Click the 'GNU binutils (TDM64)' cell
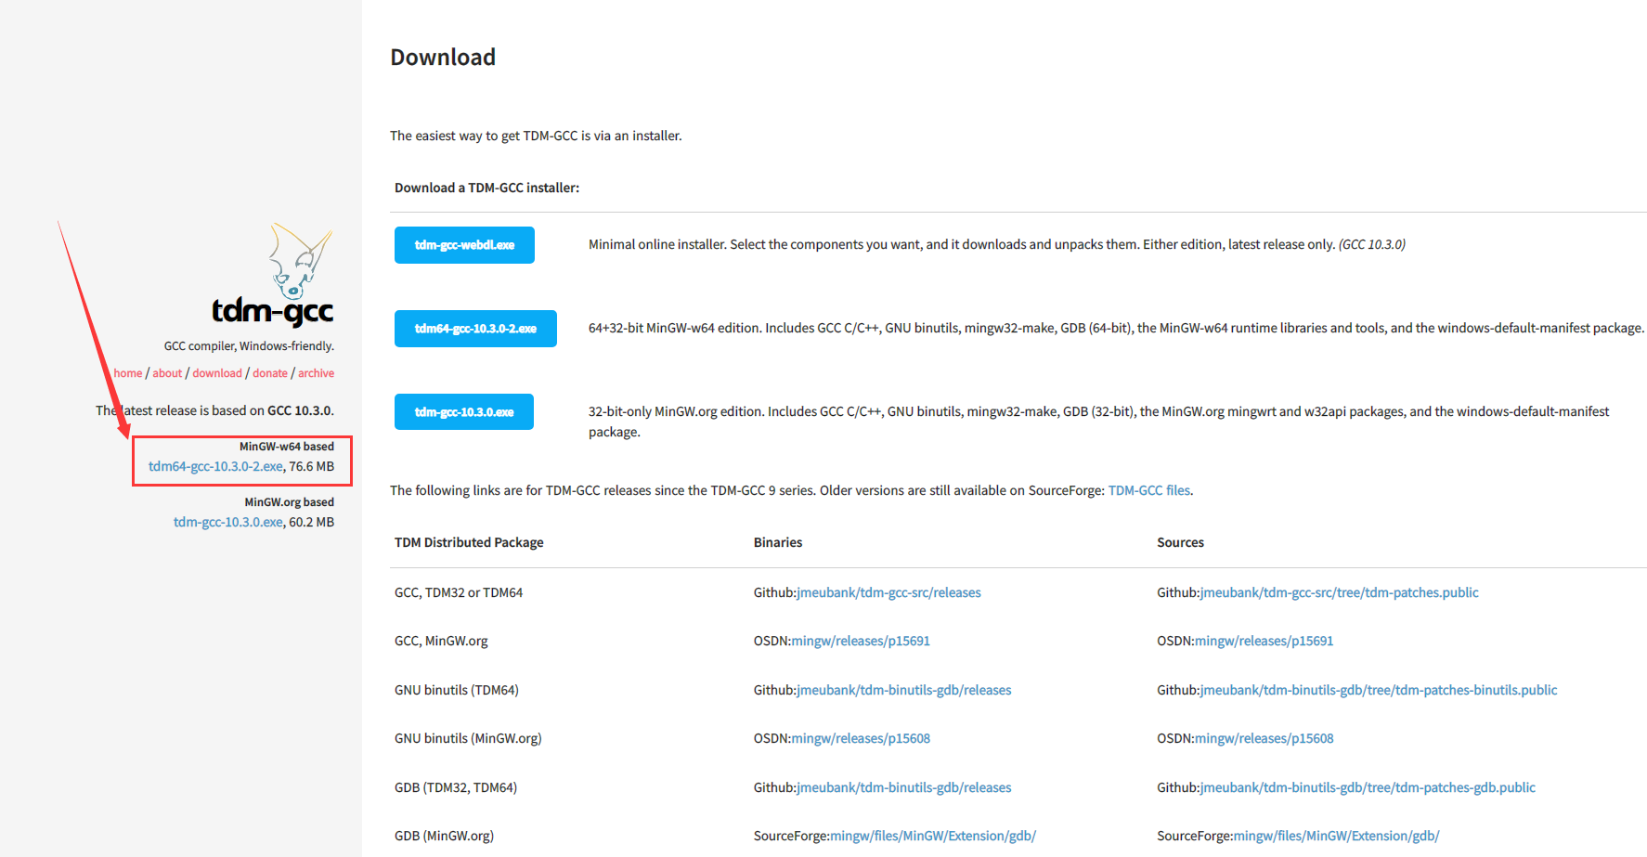 457,690
